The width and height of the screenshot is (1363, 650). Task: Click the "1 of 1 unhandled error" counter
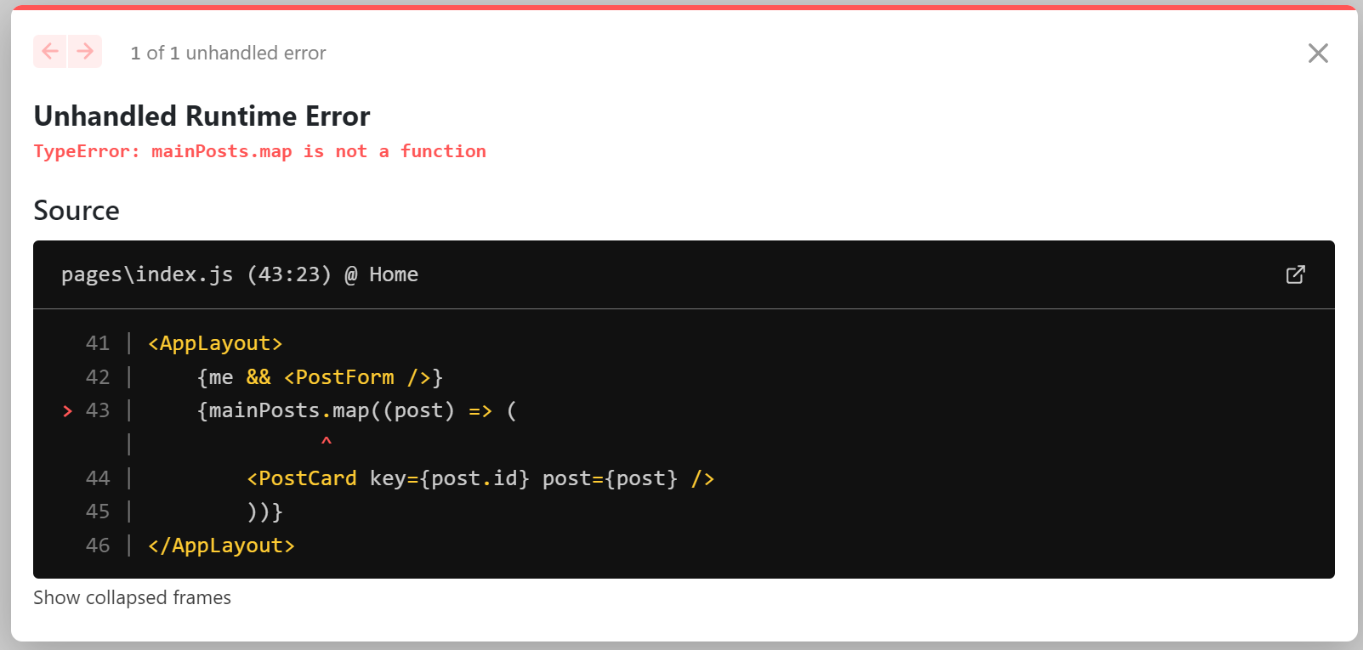pos(228,54)
